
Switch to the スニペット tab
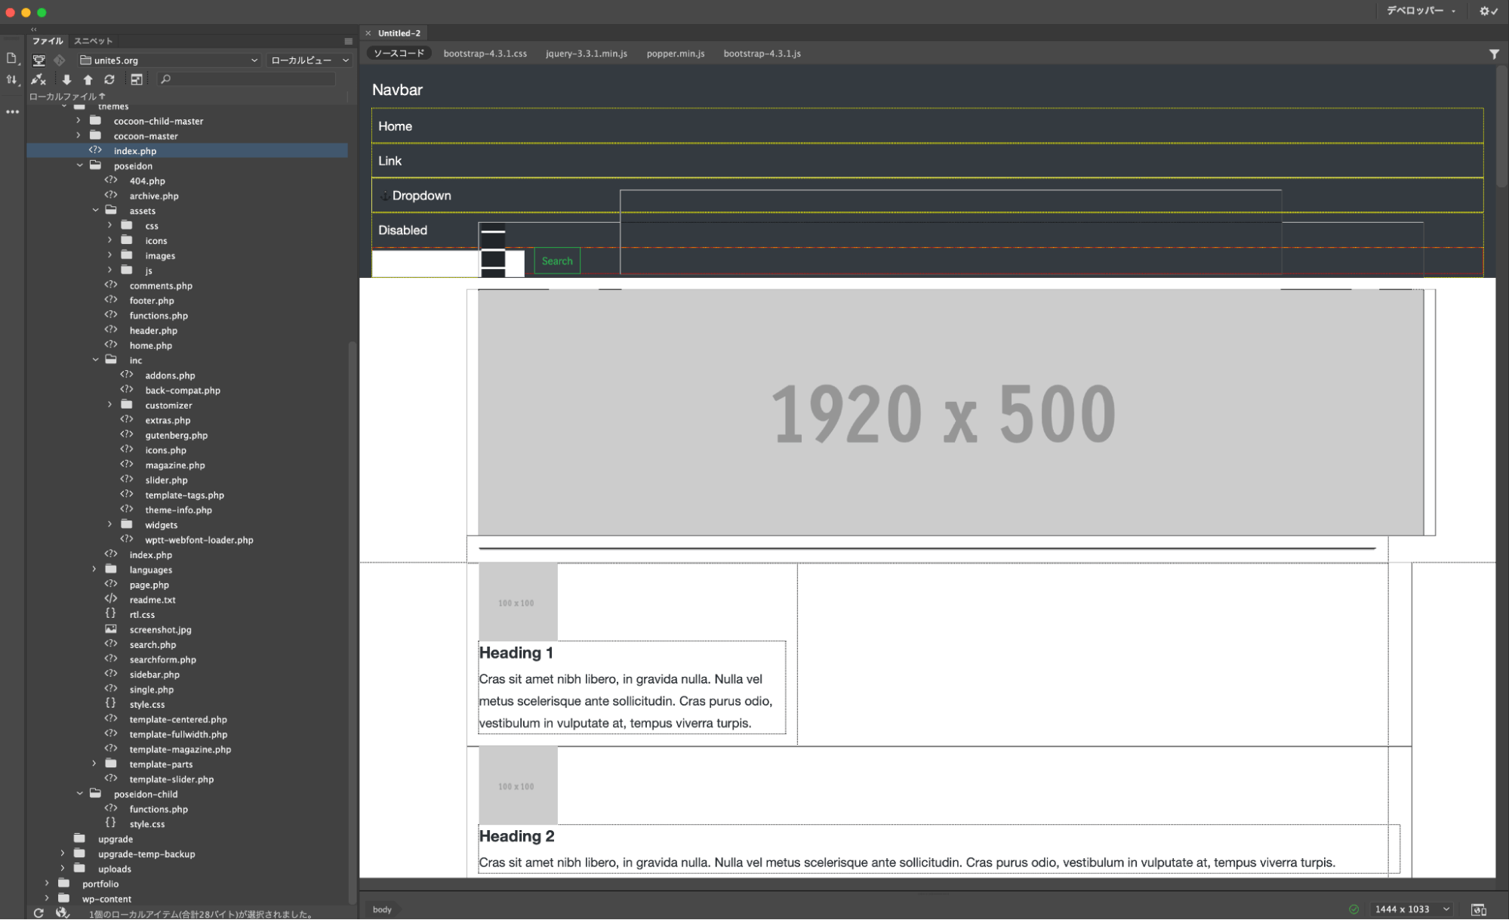[93, 41]
